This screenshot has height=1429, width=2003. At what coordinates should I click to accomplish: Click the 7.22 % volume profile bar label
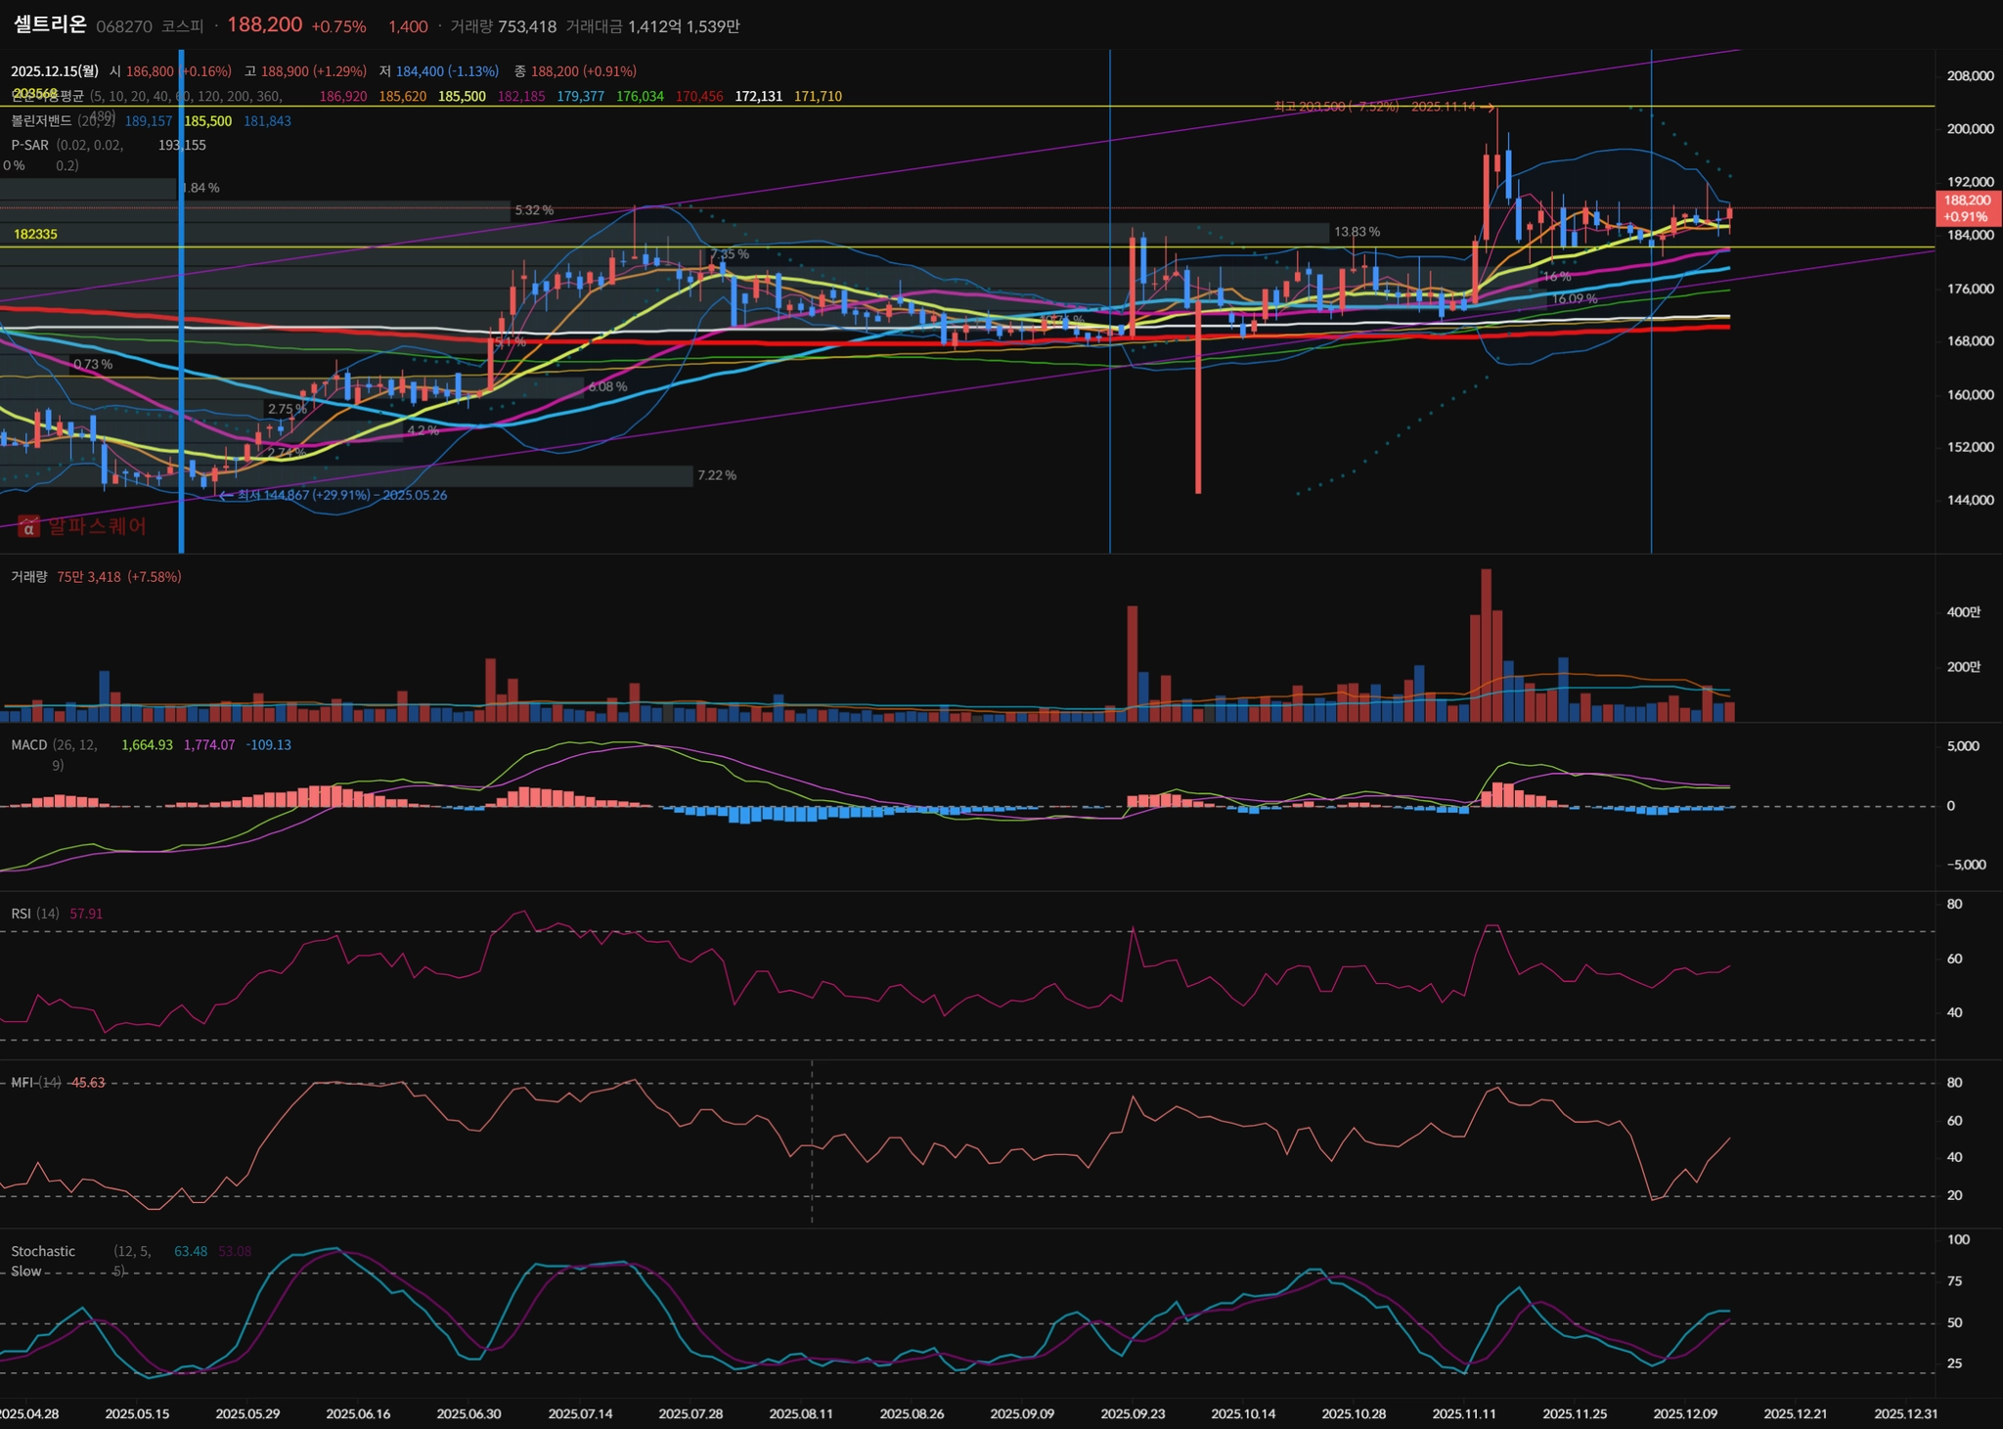click(716, 475)
